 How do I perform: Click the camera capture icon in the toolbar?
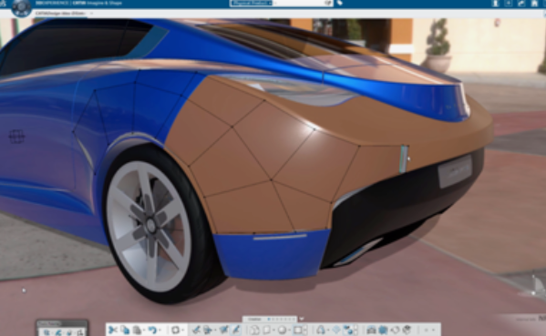click(x=371, y=330)
